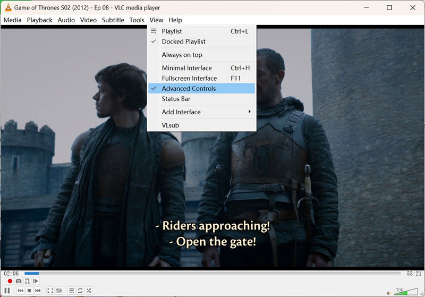Click the playlist icon beside Playlist entry
The width and height of the screenshot is (425, 297).
(154, 31)
